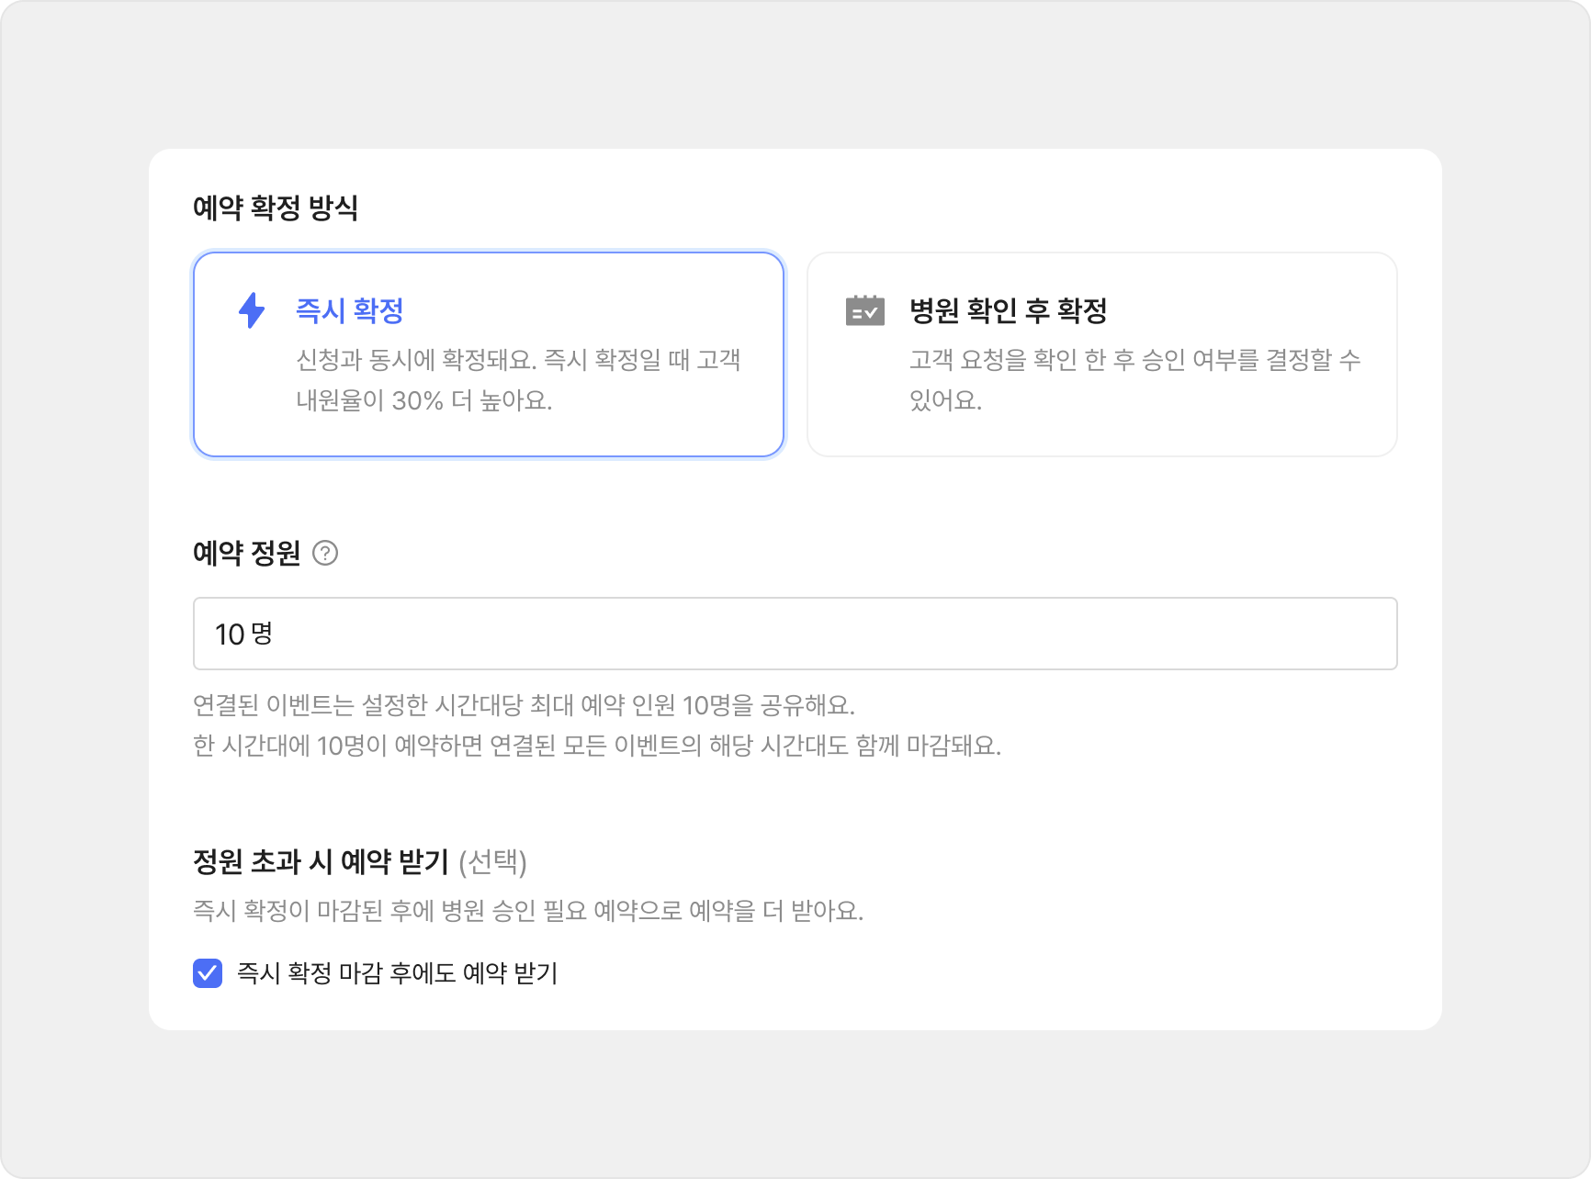This screenshot has height=1179, width=1591.
Task: Click the 10 value in capacity field
Action: [x=229, y=634]
